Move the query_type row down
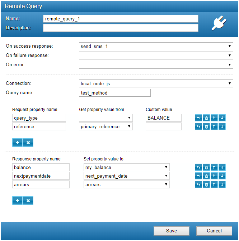The height and width of the screenshot is (241, 239). (222, 118)
